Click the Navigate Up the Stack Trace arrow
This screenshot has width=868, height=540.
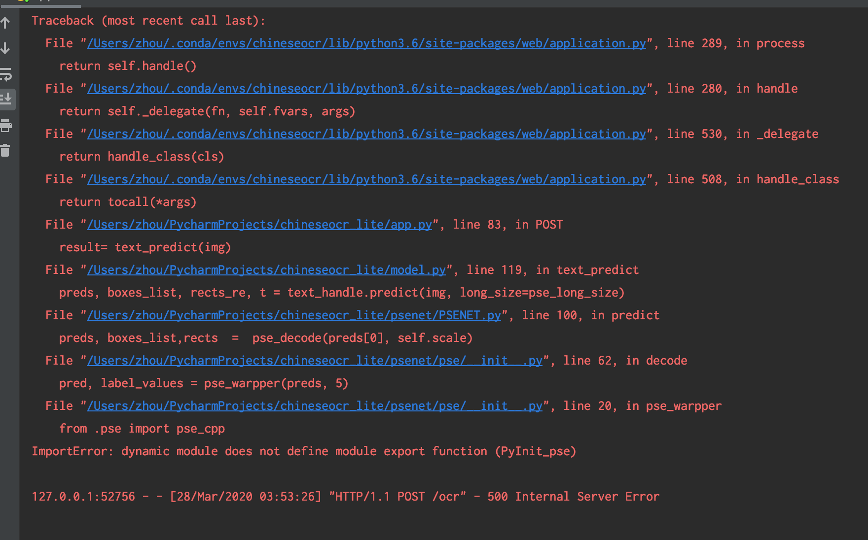click(x=5, y=22)
